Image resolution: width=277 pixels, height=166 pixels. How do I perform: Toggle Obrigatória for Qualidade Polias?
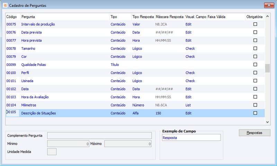(255, 64)
